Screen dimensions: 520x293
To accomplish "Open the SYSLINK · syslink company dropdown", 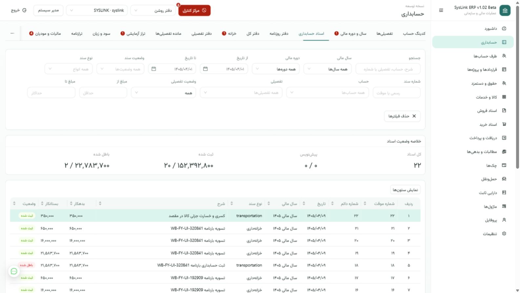I will coord(97,11).
